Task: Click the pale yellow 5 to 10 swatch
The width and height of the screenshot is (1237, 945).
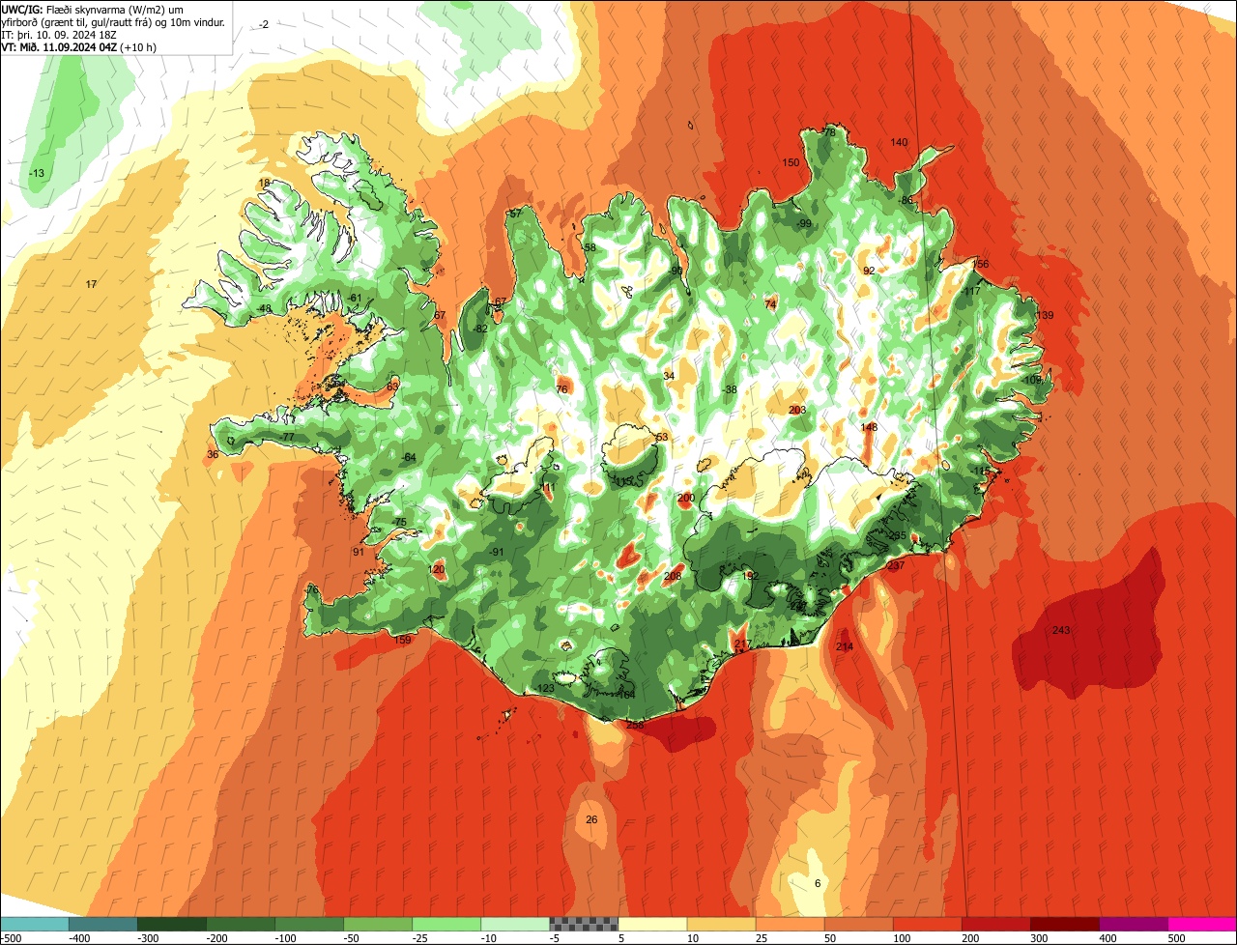Action: tap(652, 923)
